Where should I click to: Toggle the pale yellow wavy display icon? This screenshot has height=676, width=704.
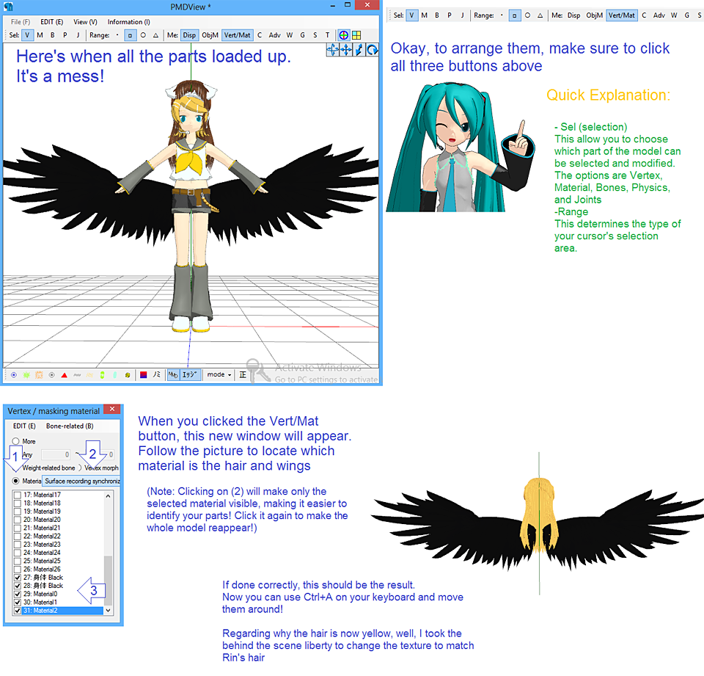[89, 375]
